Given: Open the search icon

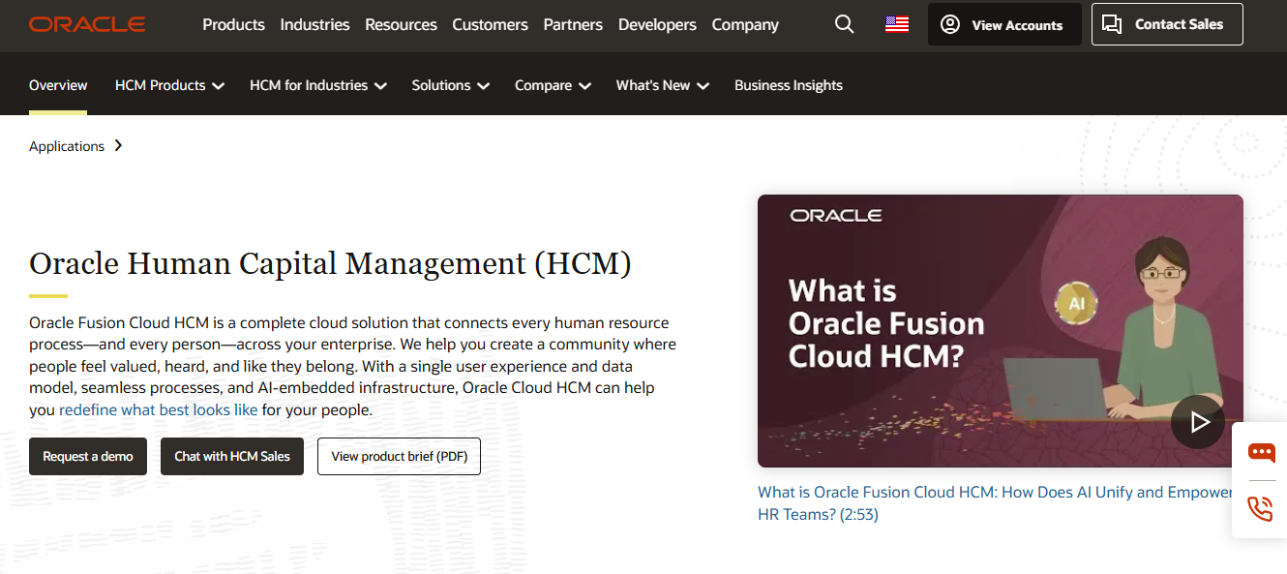Looking at the screenshot, I should pos(843,24).
